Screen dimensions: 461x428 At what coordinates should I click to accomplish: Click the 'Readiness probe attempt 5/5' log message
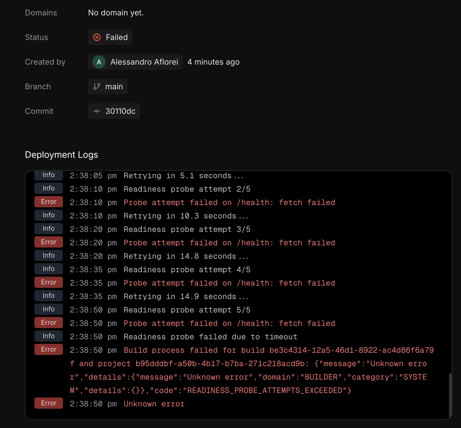187,310
